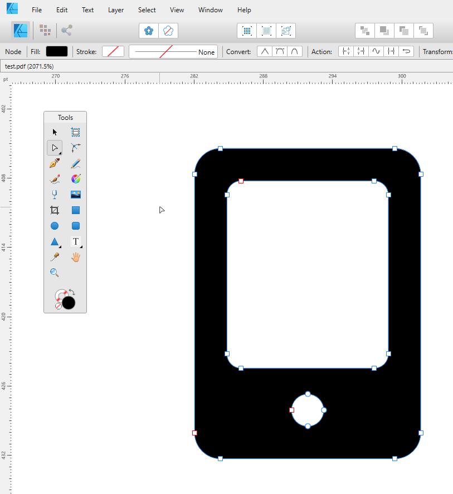Click the Move to Front order icon
Screen dimensions: 453x494
[423, 31]
